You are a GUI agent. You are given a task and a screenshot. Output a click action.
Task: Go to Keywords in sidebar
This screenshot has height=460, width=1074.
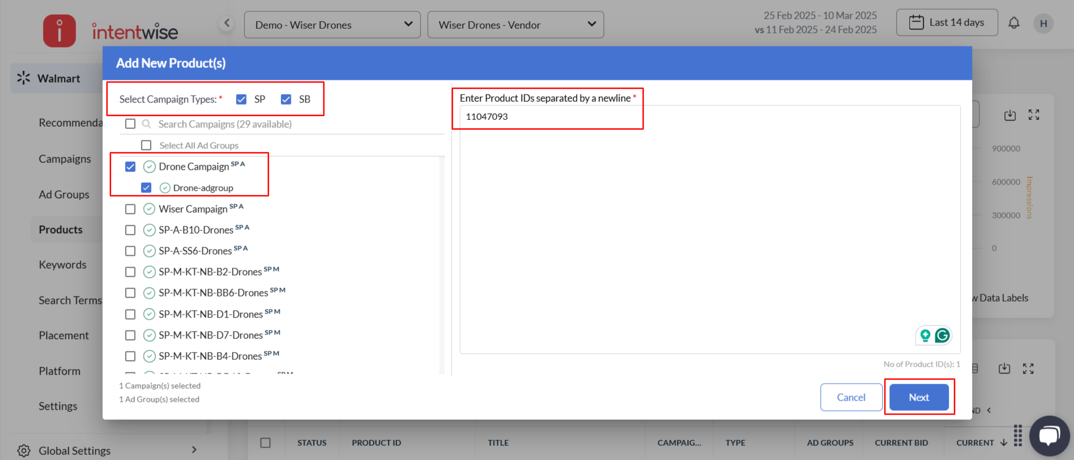(62, 264)
